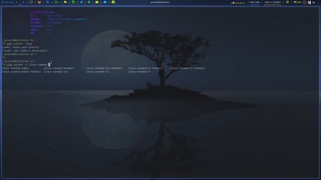The image size is (321, 180).
Task: Click the 'linux-xanmod-lts-headers' completion entry
Action: 104,68
